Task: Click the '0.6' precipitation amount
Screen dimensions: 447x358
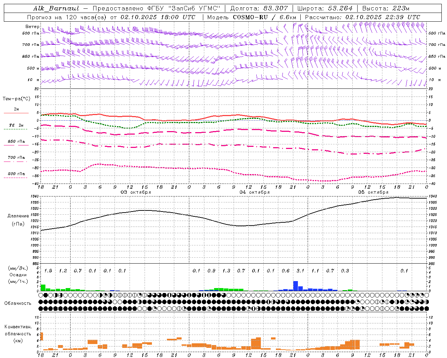Action: pyautogui.click(x=286, y=271)
